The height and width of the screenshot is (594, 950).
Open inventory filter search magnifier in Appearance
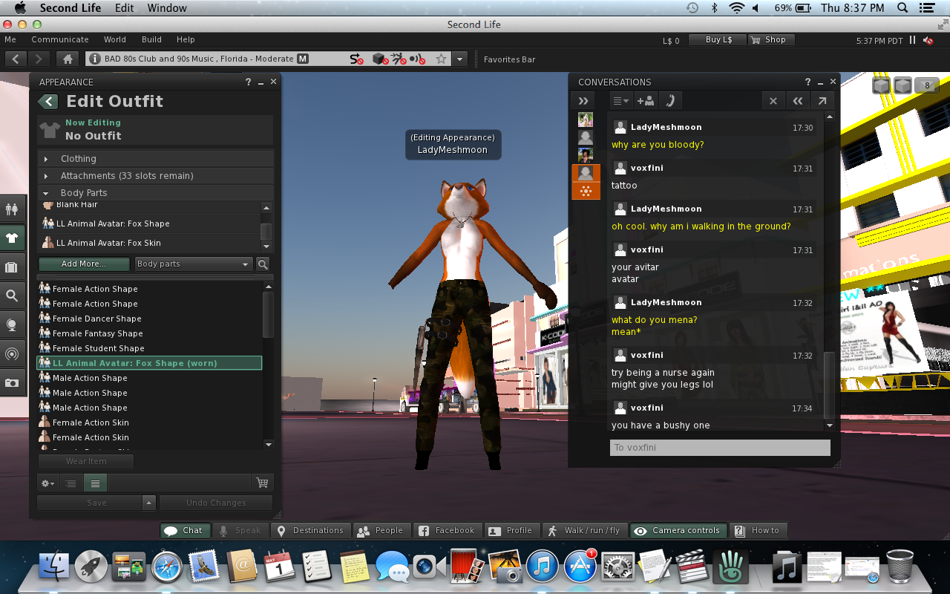[263, 264]
